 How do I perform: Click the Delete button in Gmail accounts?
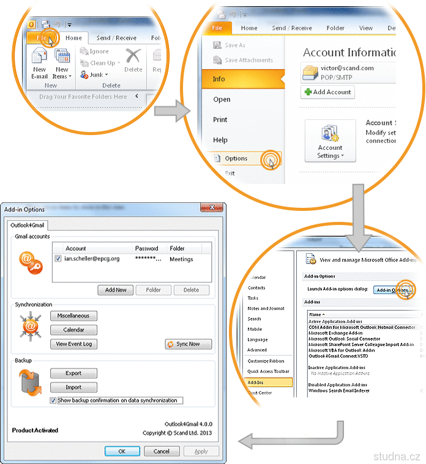[192, 290]
